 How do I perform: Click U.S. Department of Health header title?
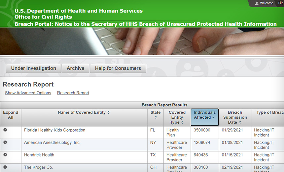tap(78, 11)
